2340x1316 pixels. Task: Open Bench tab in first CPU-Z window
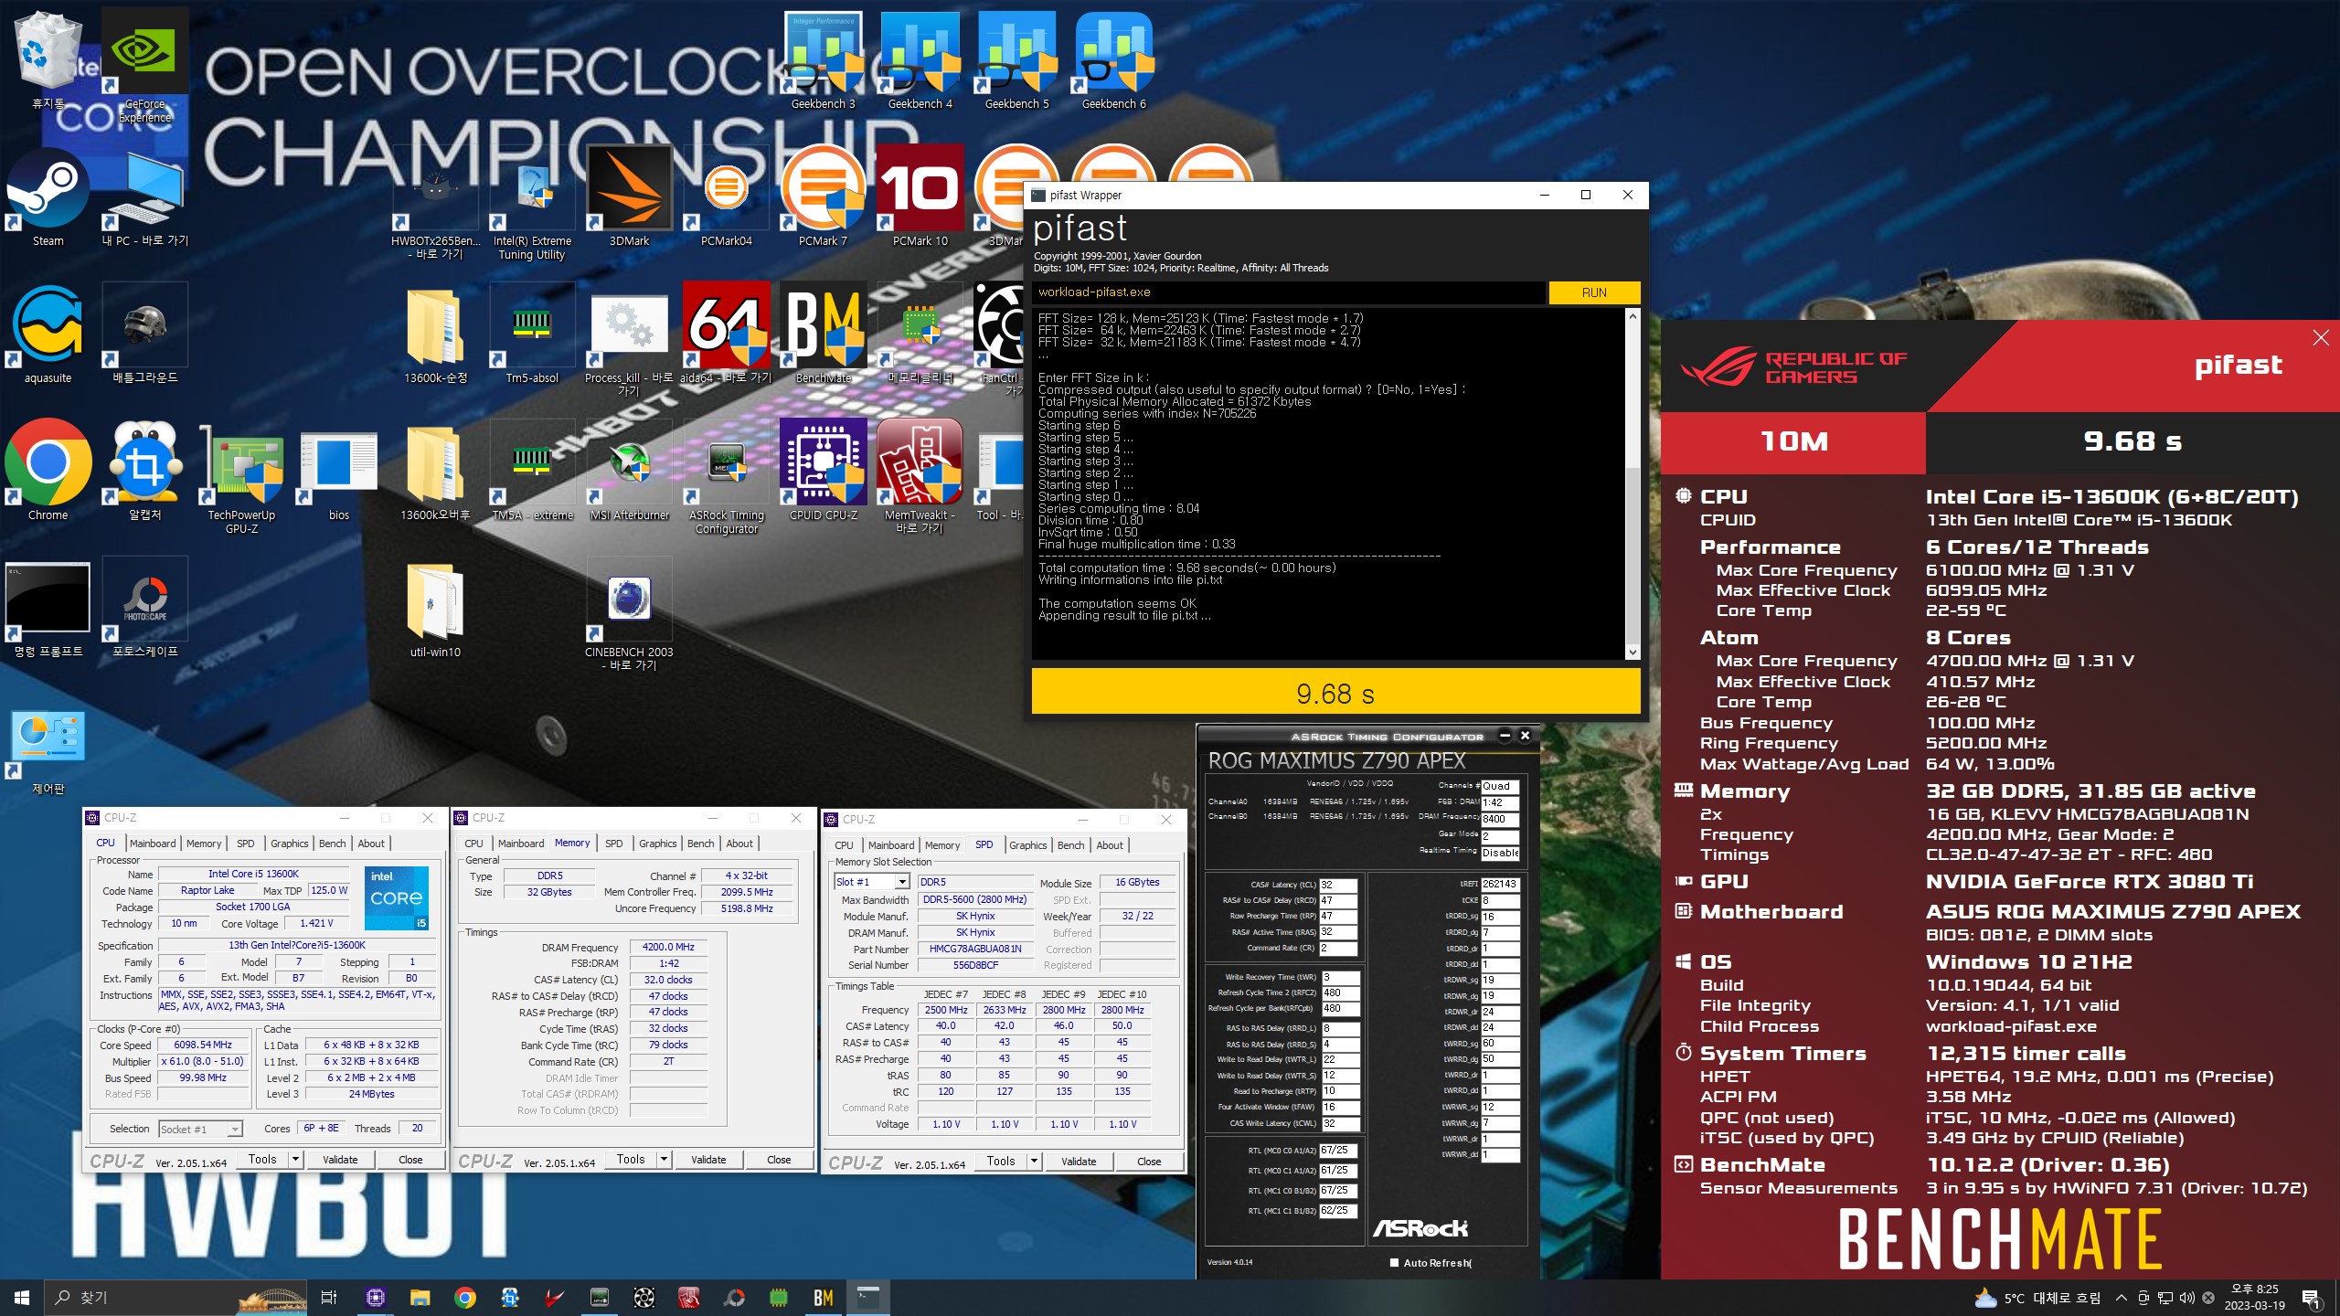pos(333,844)
